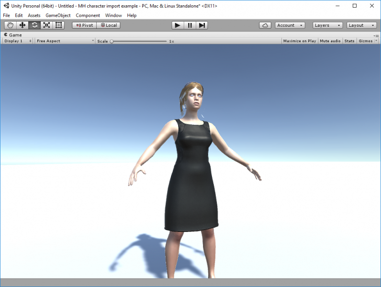Open the cloud services button
This screenshot has width=381, height=287.
[266, 25]
